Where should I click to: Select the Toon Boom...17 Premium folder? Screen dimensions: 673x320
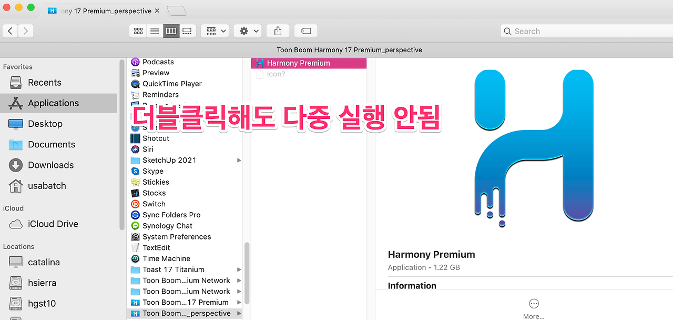[x=186, y=302]
